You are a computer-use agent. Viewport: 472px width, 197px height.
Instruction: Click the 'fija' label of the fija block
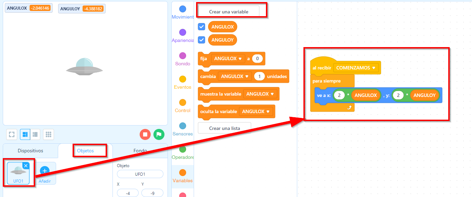pyautogui.click(x=204, y=58)
